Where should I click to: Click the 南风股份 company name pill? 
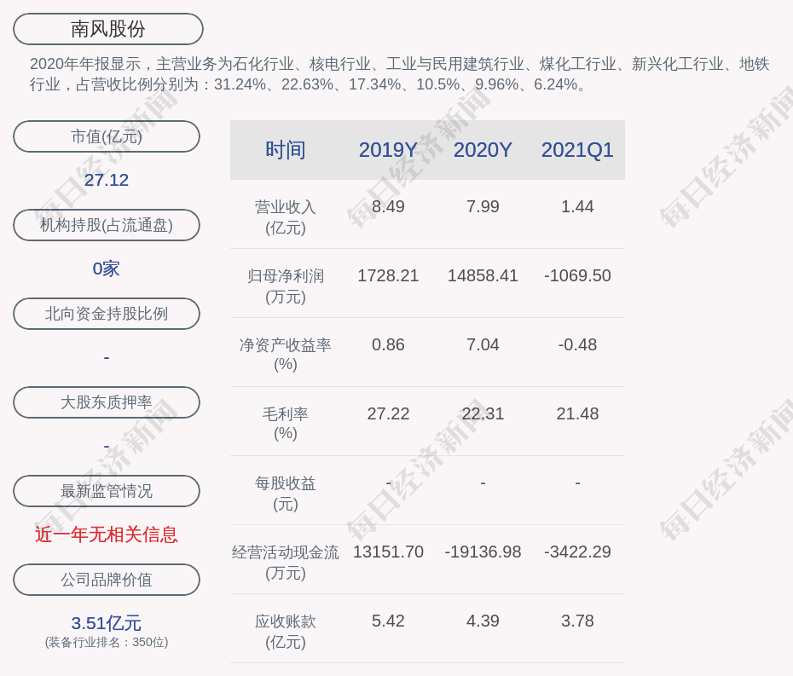click(x=108, y=29)
